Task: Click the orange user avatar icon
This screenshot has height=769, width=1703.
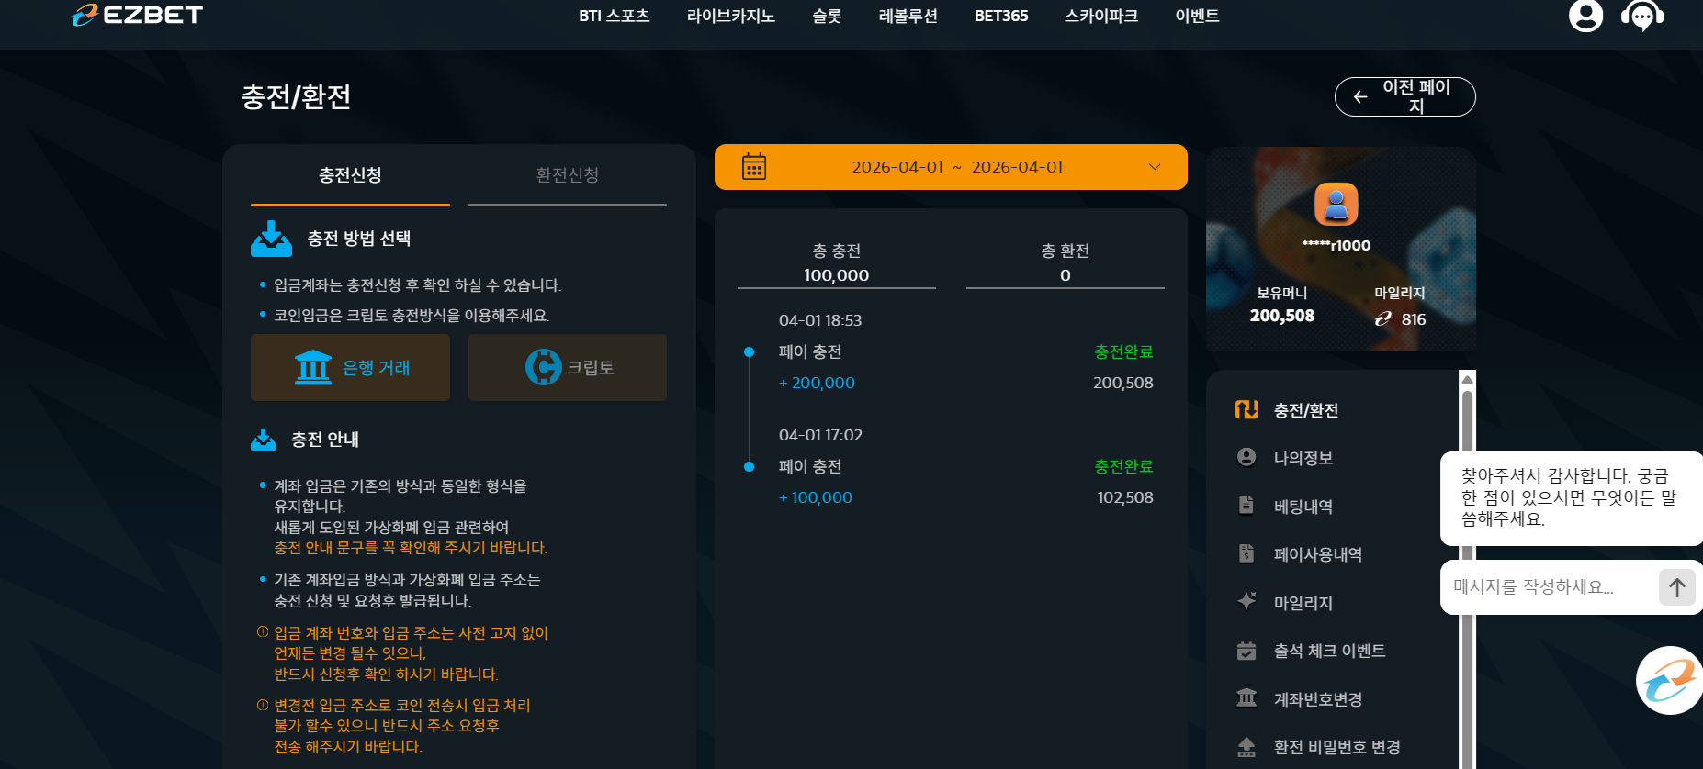Action: coord(1336,204)
